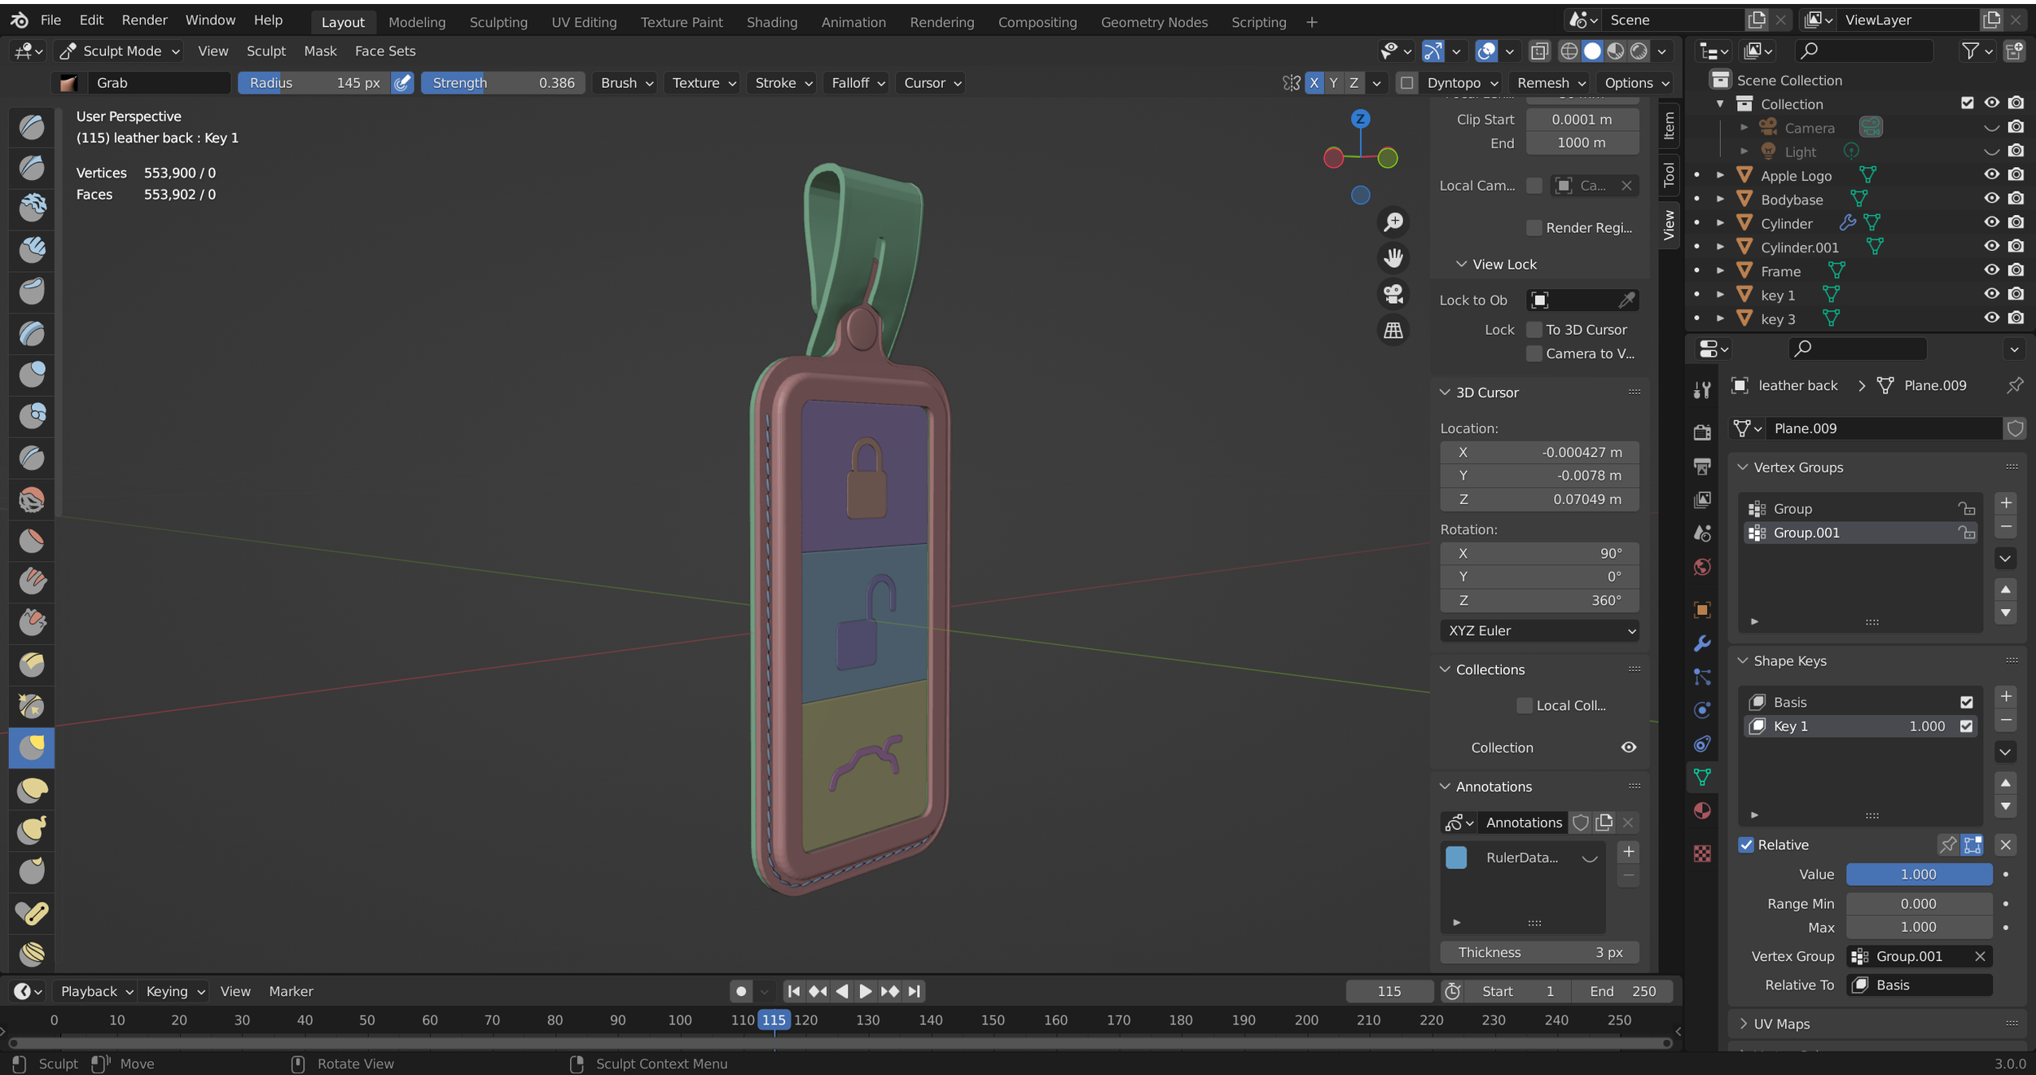Click the zoom view magnifier icon
The image size is (2036, 1075).
pyautogui.click(x=1393, y=222)
